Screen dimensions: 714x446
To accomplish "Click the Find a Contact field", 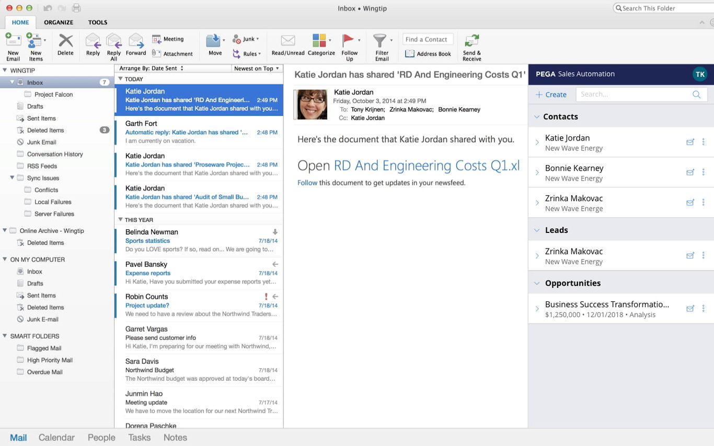I will click(x=428, y=39).
